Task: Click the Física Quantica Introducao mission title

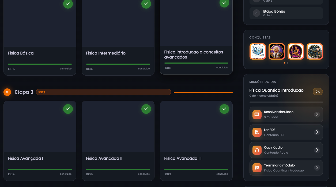Action: click(x=276, y=90)
